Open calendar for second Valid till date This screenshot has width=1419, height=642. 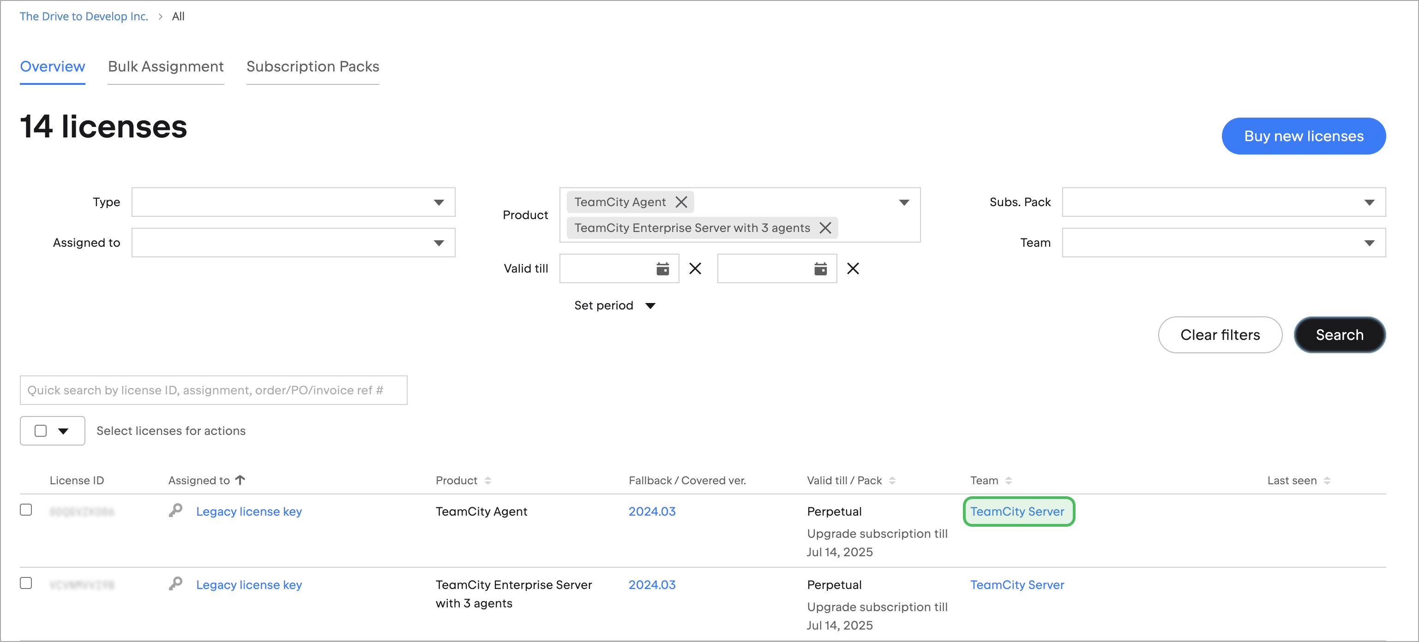pos(821,269)
